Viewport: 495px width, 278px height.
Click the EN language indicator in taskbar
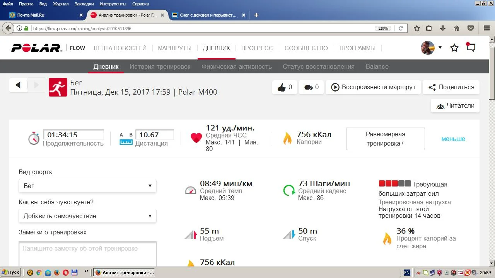[x=407, y=272]
